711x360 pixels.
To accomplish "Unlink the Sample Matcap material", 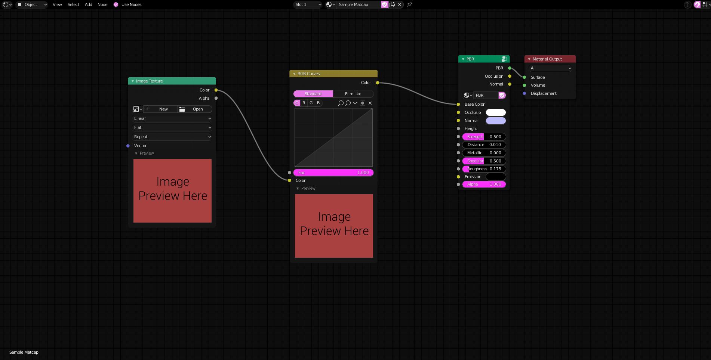I will (x=400, y=4).
